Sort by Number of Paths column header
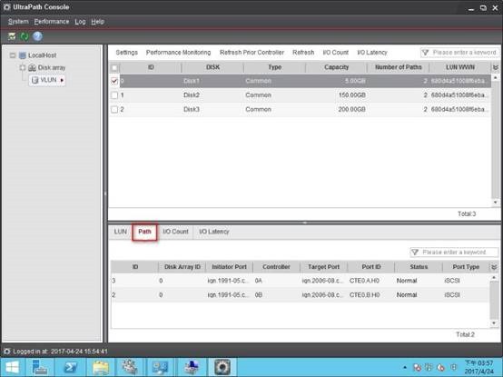Screen dimensions: 503x377 398,67
